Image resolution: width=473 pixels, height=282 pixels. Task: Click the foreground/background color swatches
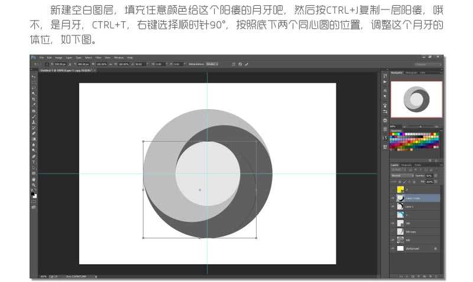click(x=34, y=194)
